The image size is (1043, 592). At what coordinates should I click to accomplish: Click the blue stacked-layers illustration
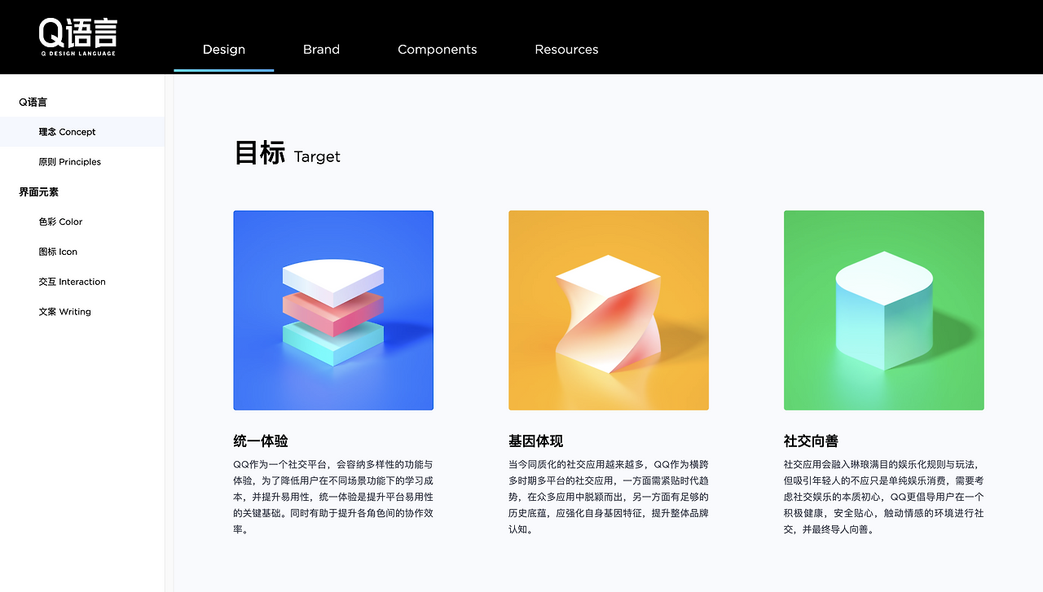tap(333, 310)
